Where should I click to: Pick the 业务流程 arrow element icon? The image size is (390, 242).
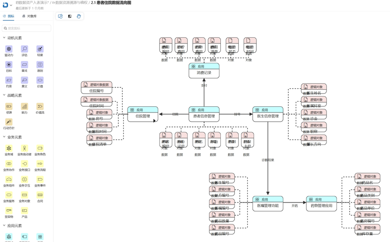click(40, 164)
